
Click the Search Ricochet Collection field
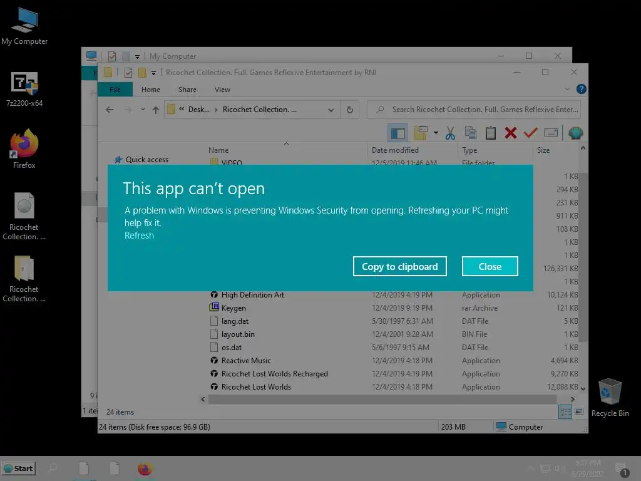474,110
